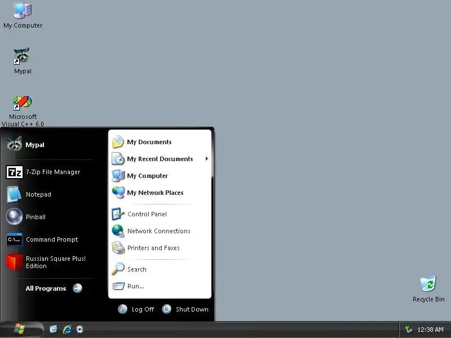Click the All Programs label
Screen dimensions: 451x338
pyautogui.click(x=46, y=288)
